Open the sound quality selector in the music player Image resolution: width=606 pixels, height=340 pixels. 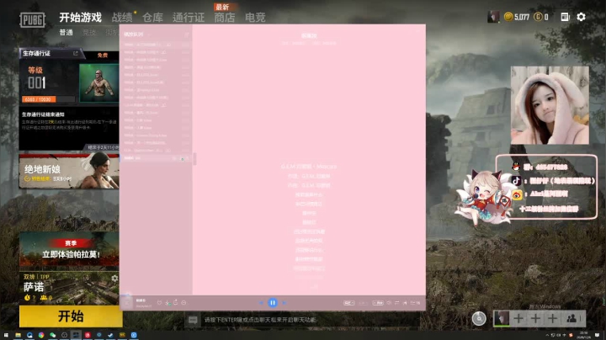pos(349,302)
